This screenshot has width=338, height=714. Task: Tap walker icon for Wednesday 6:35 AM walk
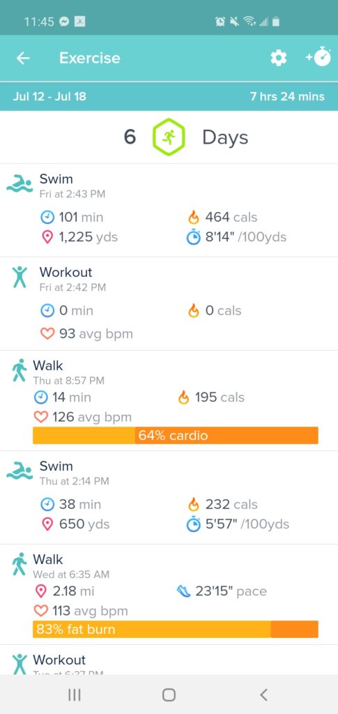[x=19, y=564]
